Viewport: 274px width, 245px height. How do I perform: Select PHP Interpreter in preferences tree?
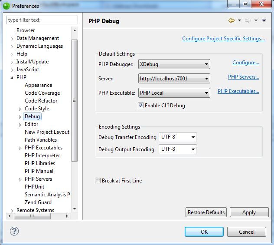[42, 156]
